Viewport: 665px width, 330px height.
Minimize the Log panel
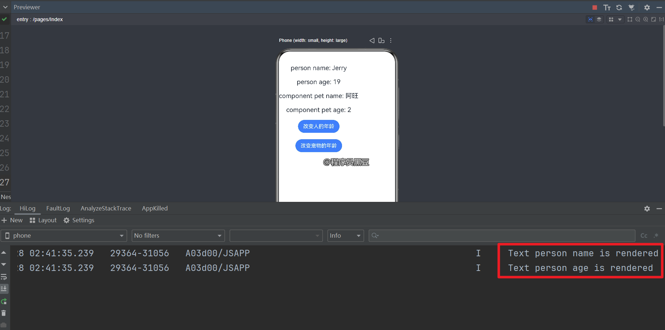(x=659, y=208)
